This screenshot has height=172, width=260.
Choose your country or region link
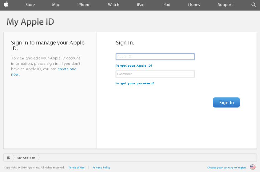pos(226,168)
